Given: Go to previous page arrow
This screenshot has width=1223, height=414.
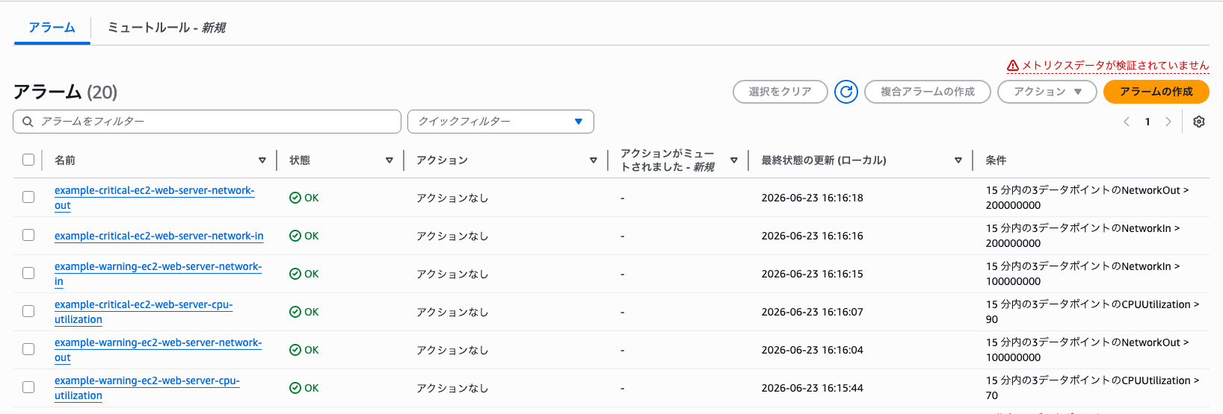Looking at the screenshot, I should pos(1127,122).
